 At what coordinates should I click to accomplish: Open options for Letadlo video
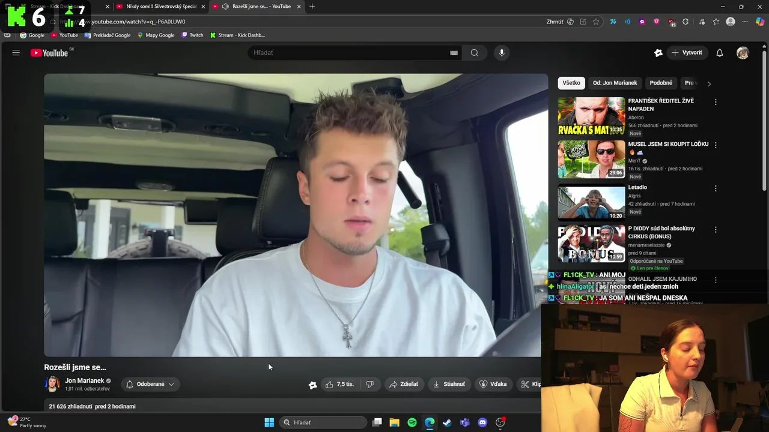[x=716, y=188]
